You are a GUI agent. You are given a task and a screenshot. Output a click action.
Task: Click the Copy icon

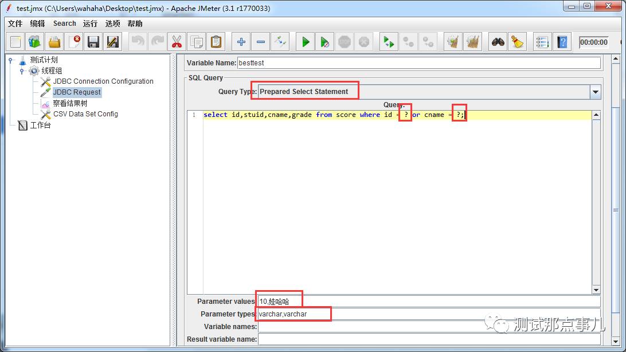click(x=197, y=42)
